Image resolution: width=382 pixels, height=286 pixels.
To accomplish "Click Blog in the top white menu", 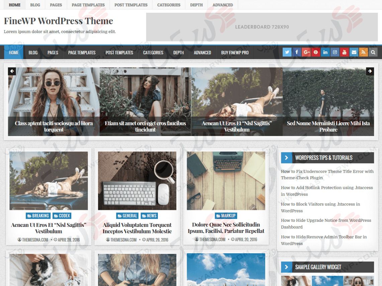I will [35, 5].
